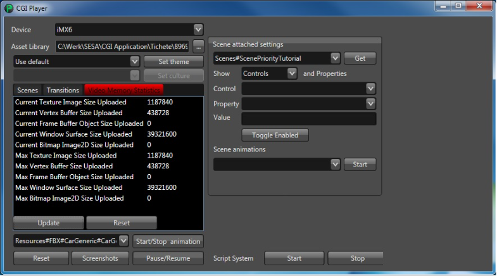This screenshot has height=276, width=497.
Task: Click the Update statistics button
Action: click(x=49, y=223)
